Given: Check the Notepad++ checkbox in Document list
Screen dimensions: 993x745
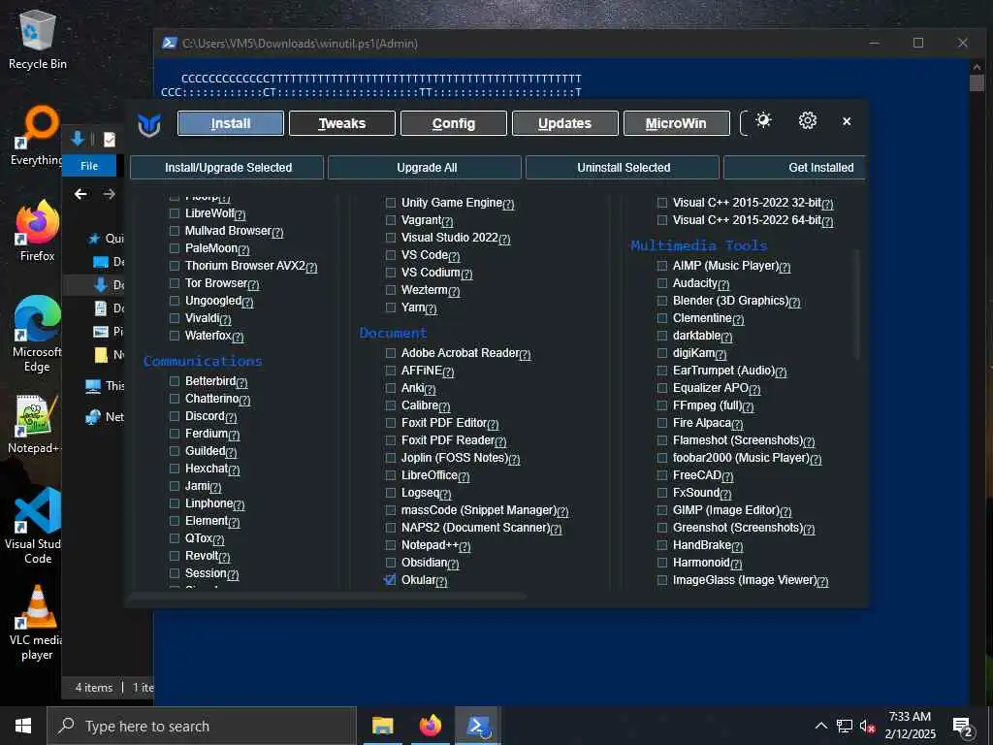Looking at the screenshot, I should coord(391,545).
